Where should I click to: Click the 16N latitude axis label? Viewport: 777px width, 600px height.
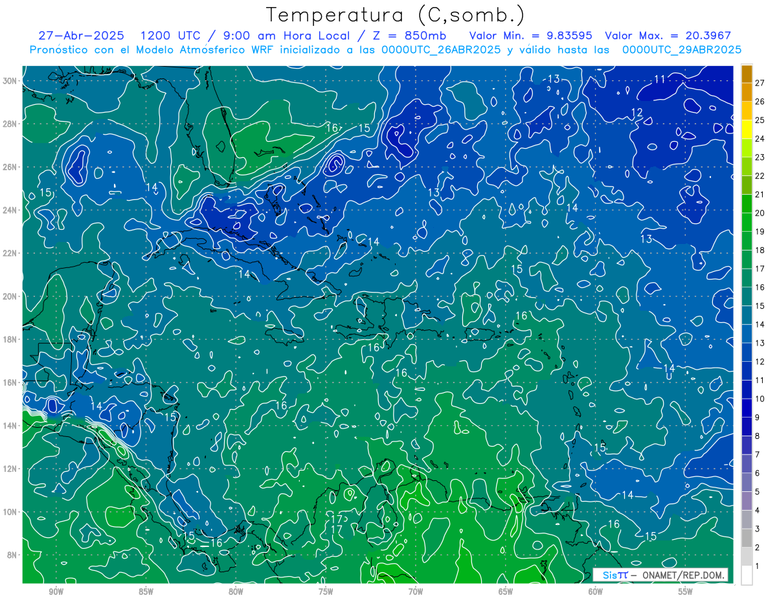point(10,382)
